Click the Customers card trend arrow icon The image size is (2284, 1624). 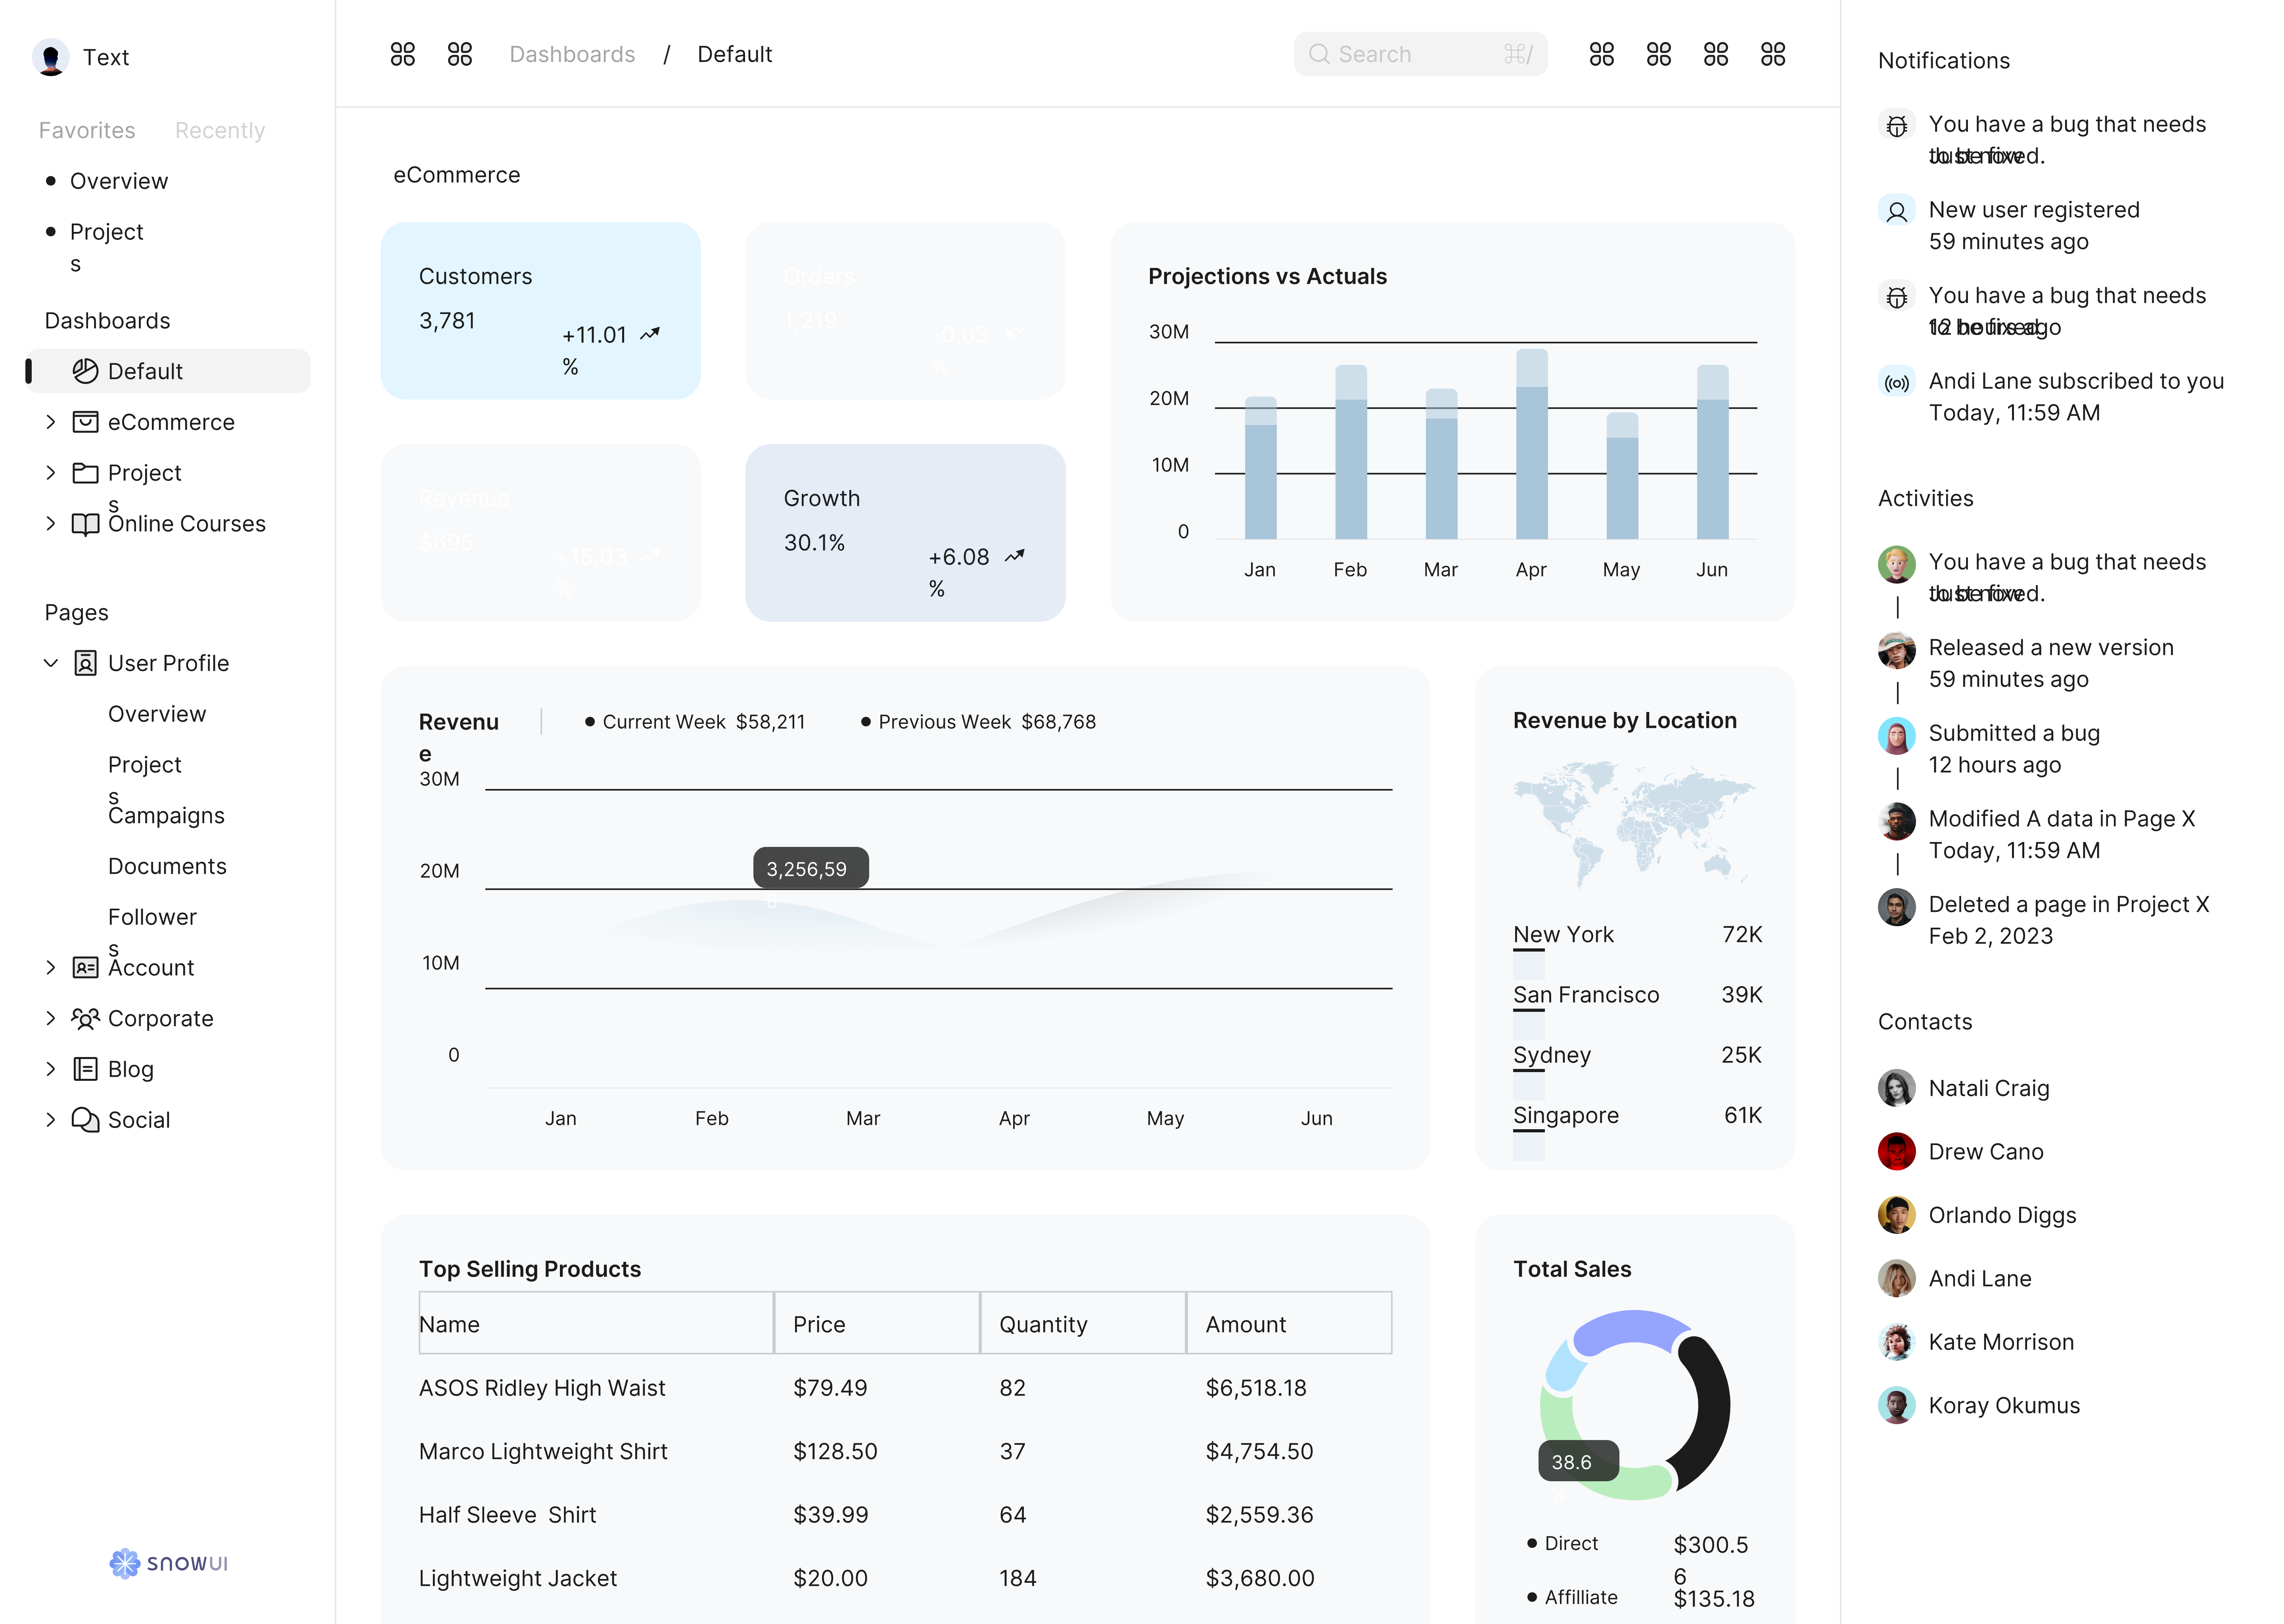click(650, 334)
